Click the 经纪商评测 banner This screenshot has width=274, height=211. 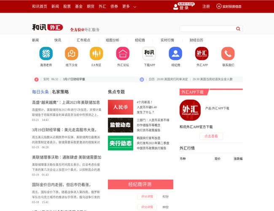click(140, 184)
